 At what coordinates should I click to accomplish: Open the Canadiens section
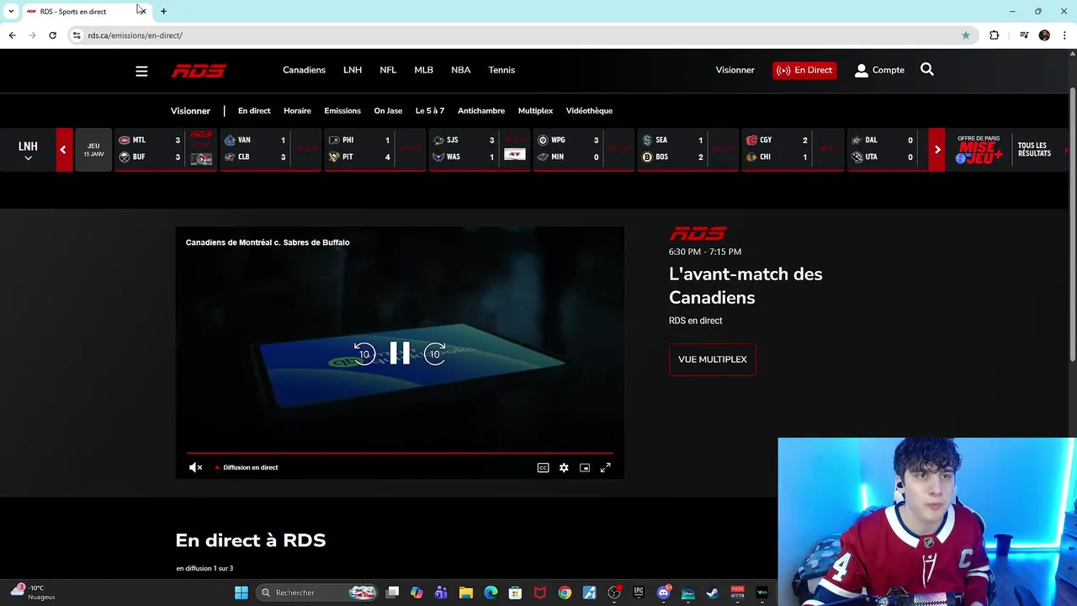pos(304,71)
